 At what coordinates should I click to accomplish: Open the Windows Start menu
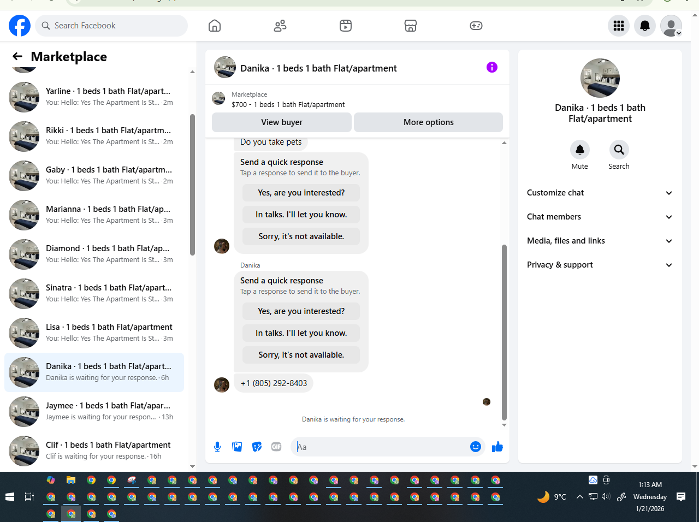tap(10, 497)
